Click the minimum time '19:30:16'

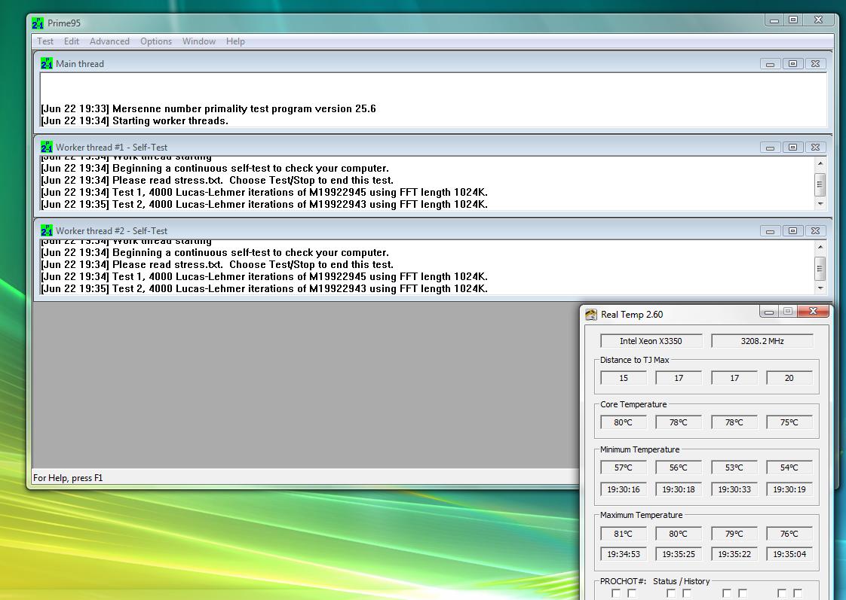(x=623, y=489)
